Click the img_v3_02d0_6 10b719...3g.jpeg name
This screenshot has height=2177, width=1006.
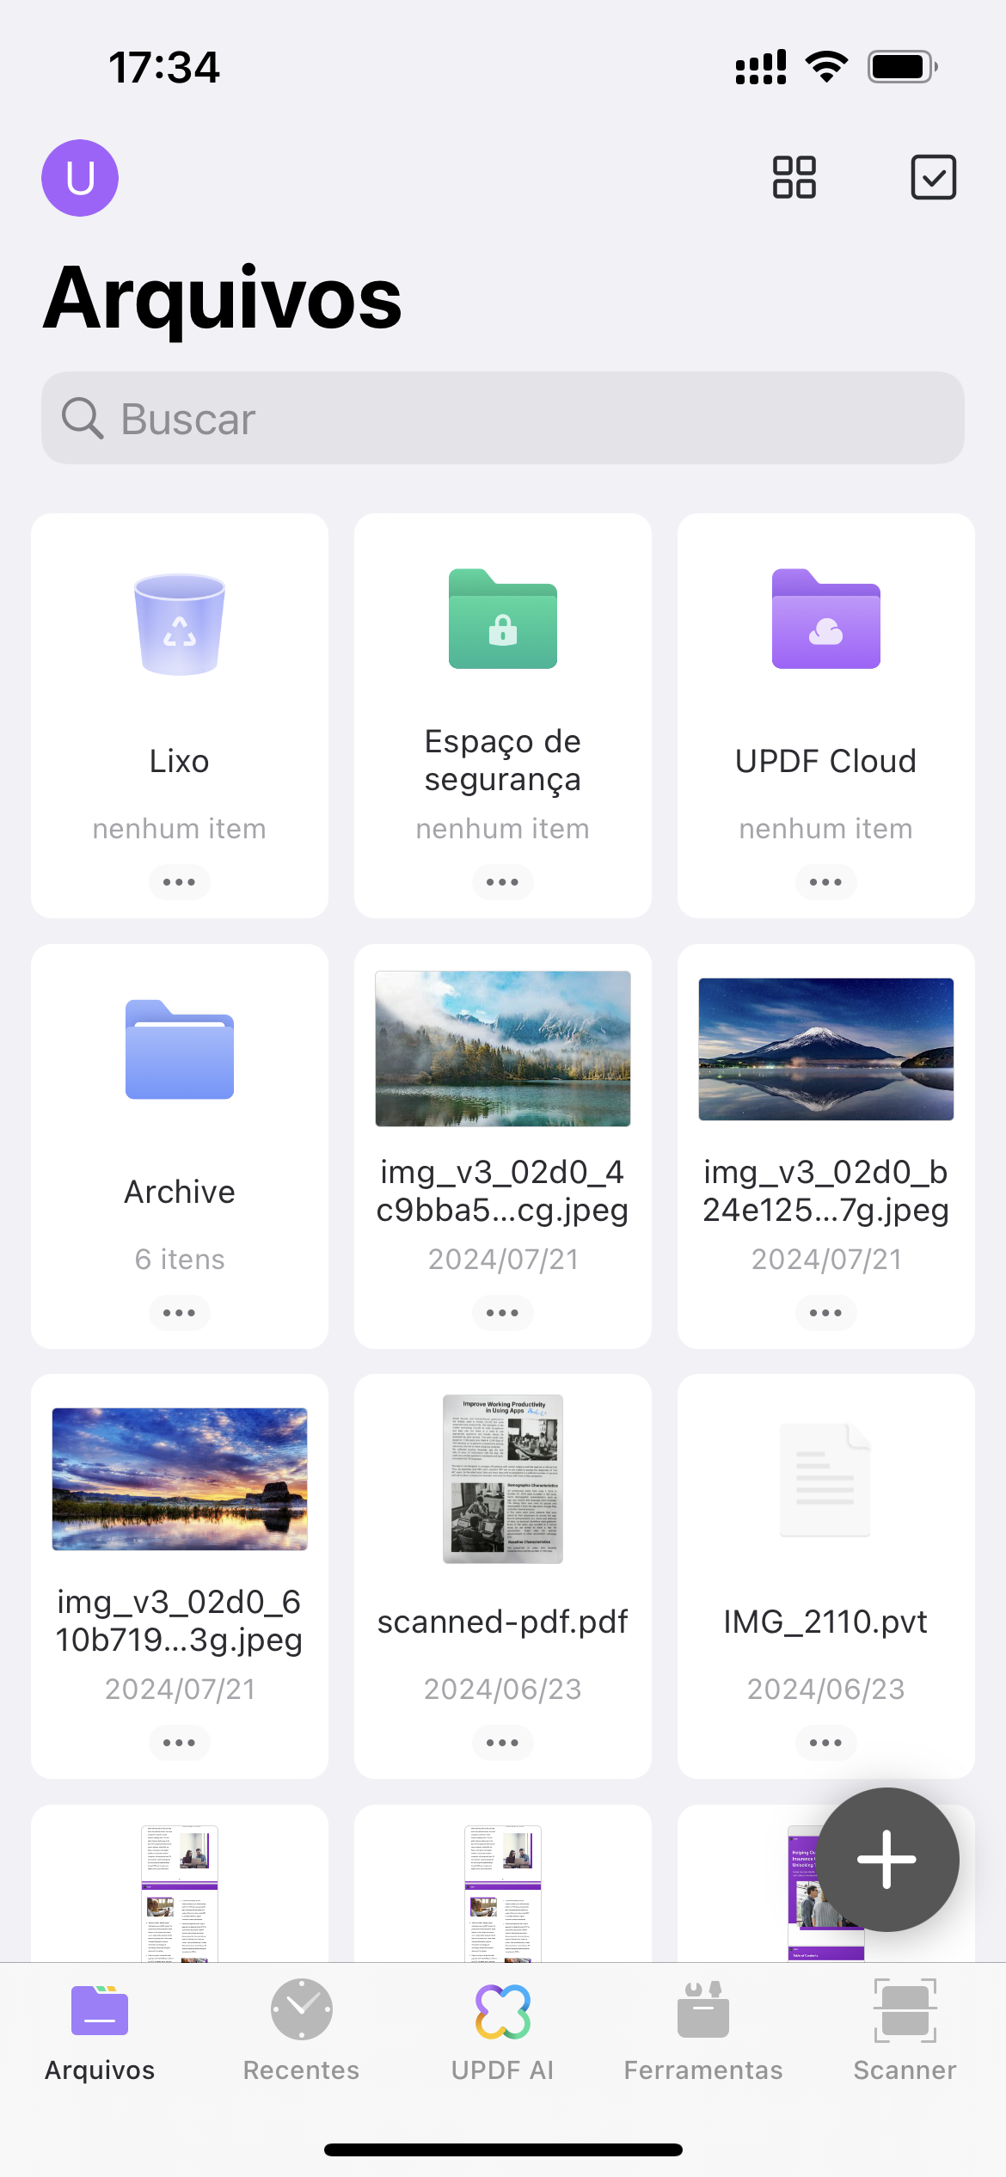(180, 1621)
